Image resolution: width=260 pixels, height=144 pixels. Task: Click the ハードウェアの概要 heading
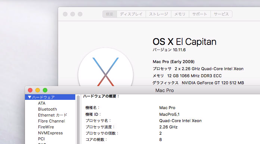pos(101,96)
